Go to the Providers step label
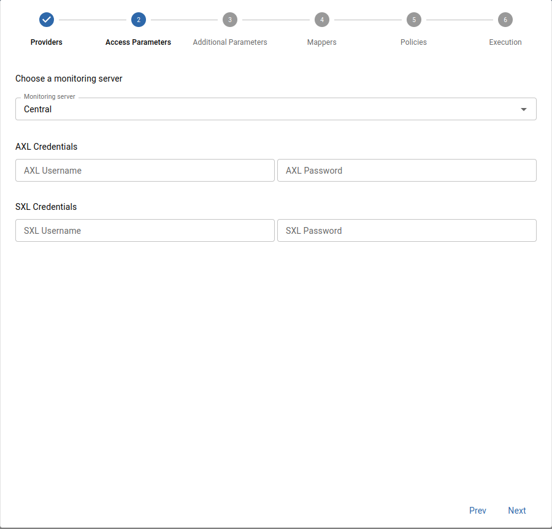 (x=47, y=42)
